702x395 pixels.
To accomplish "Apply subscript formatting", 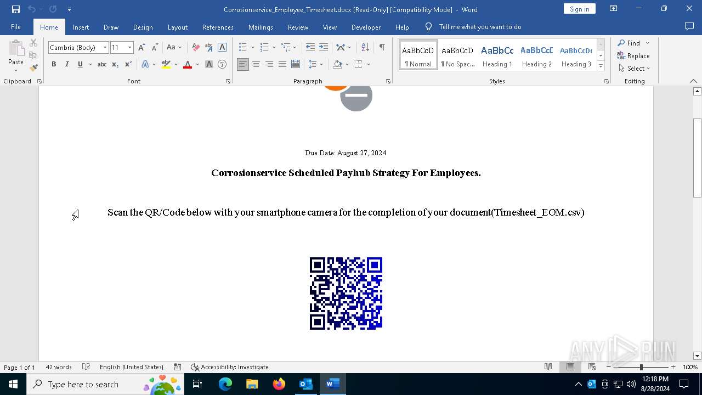I will (115, 64).
